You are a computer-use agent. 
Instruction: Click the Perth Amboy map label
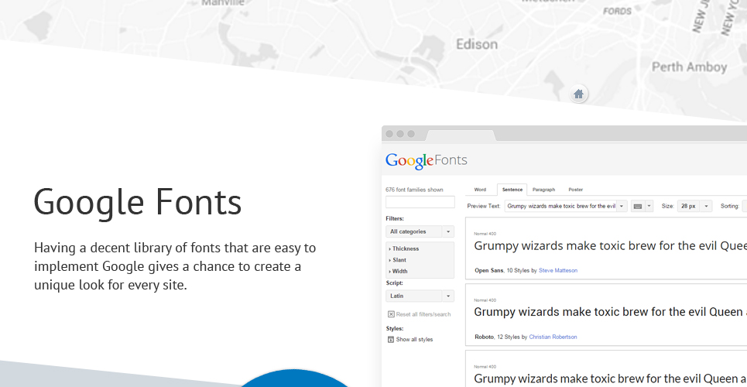pyautogui.click(x=690, y=67)
